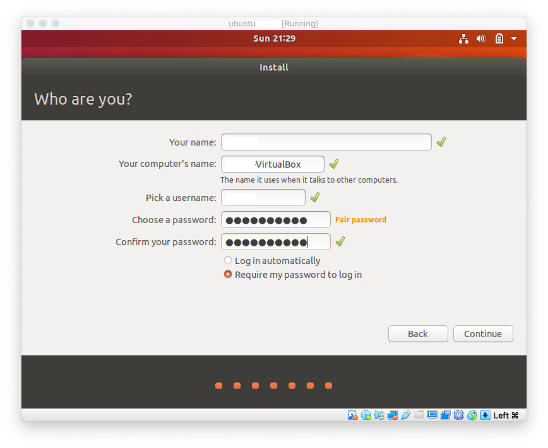Open the Ubuntu network indicator
The image size is (548, 448).
[x=463, y=38]
